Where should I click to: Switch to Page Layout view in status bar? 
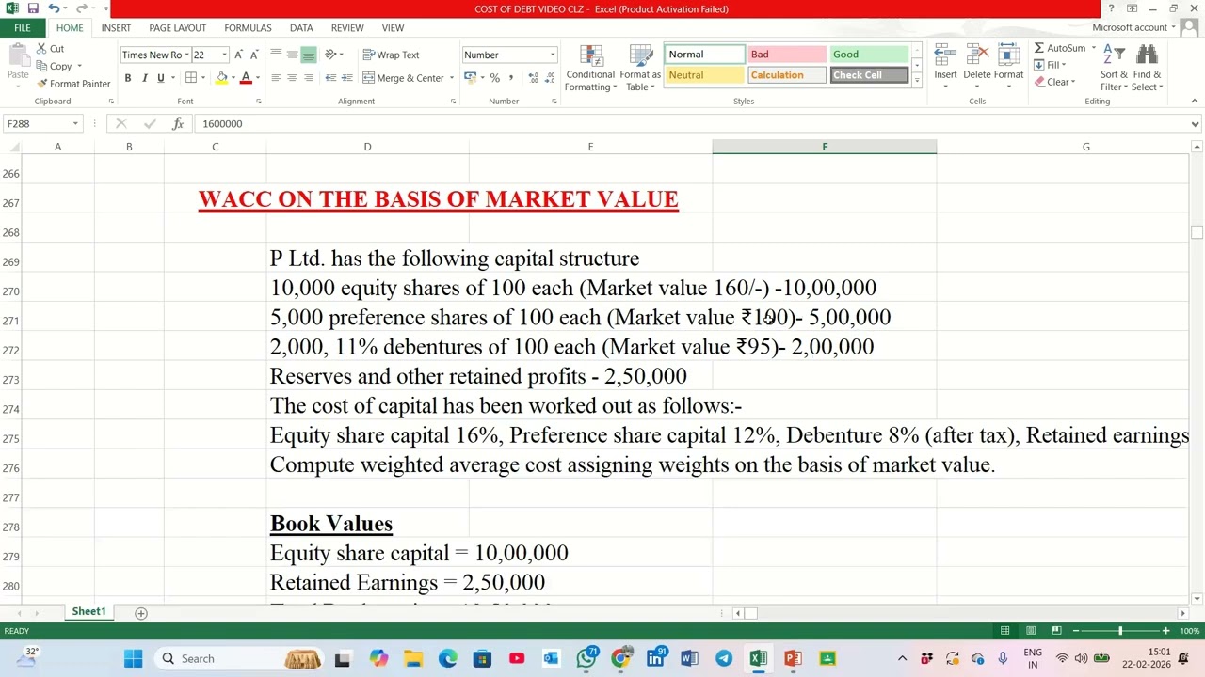(x=1031, y=631)
